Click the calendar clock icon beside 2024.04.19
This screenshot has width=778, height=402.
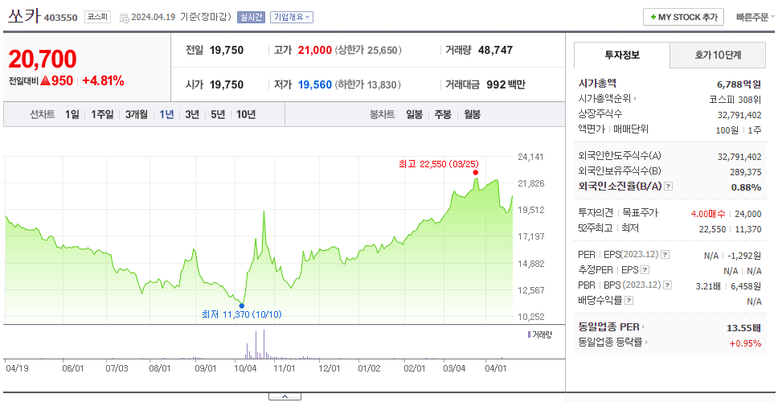tap(124, 18)
